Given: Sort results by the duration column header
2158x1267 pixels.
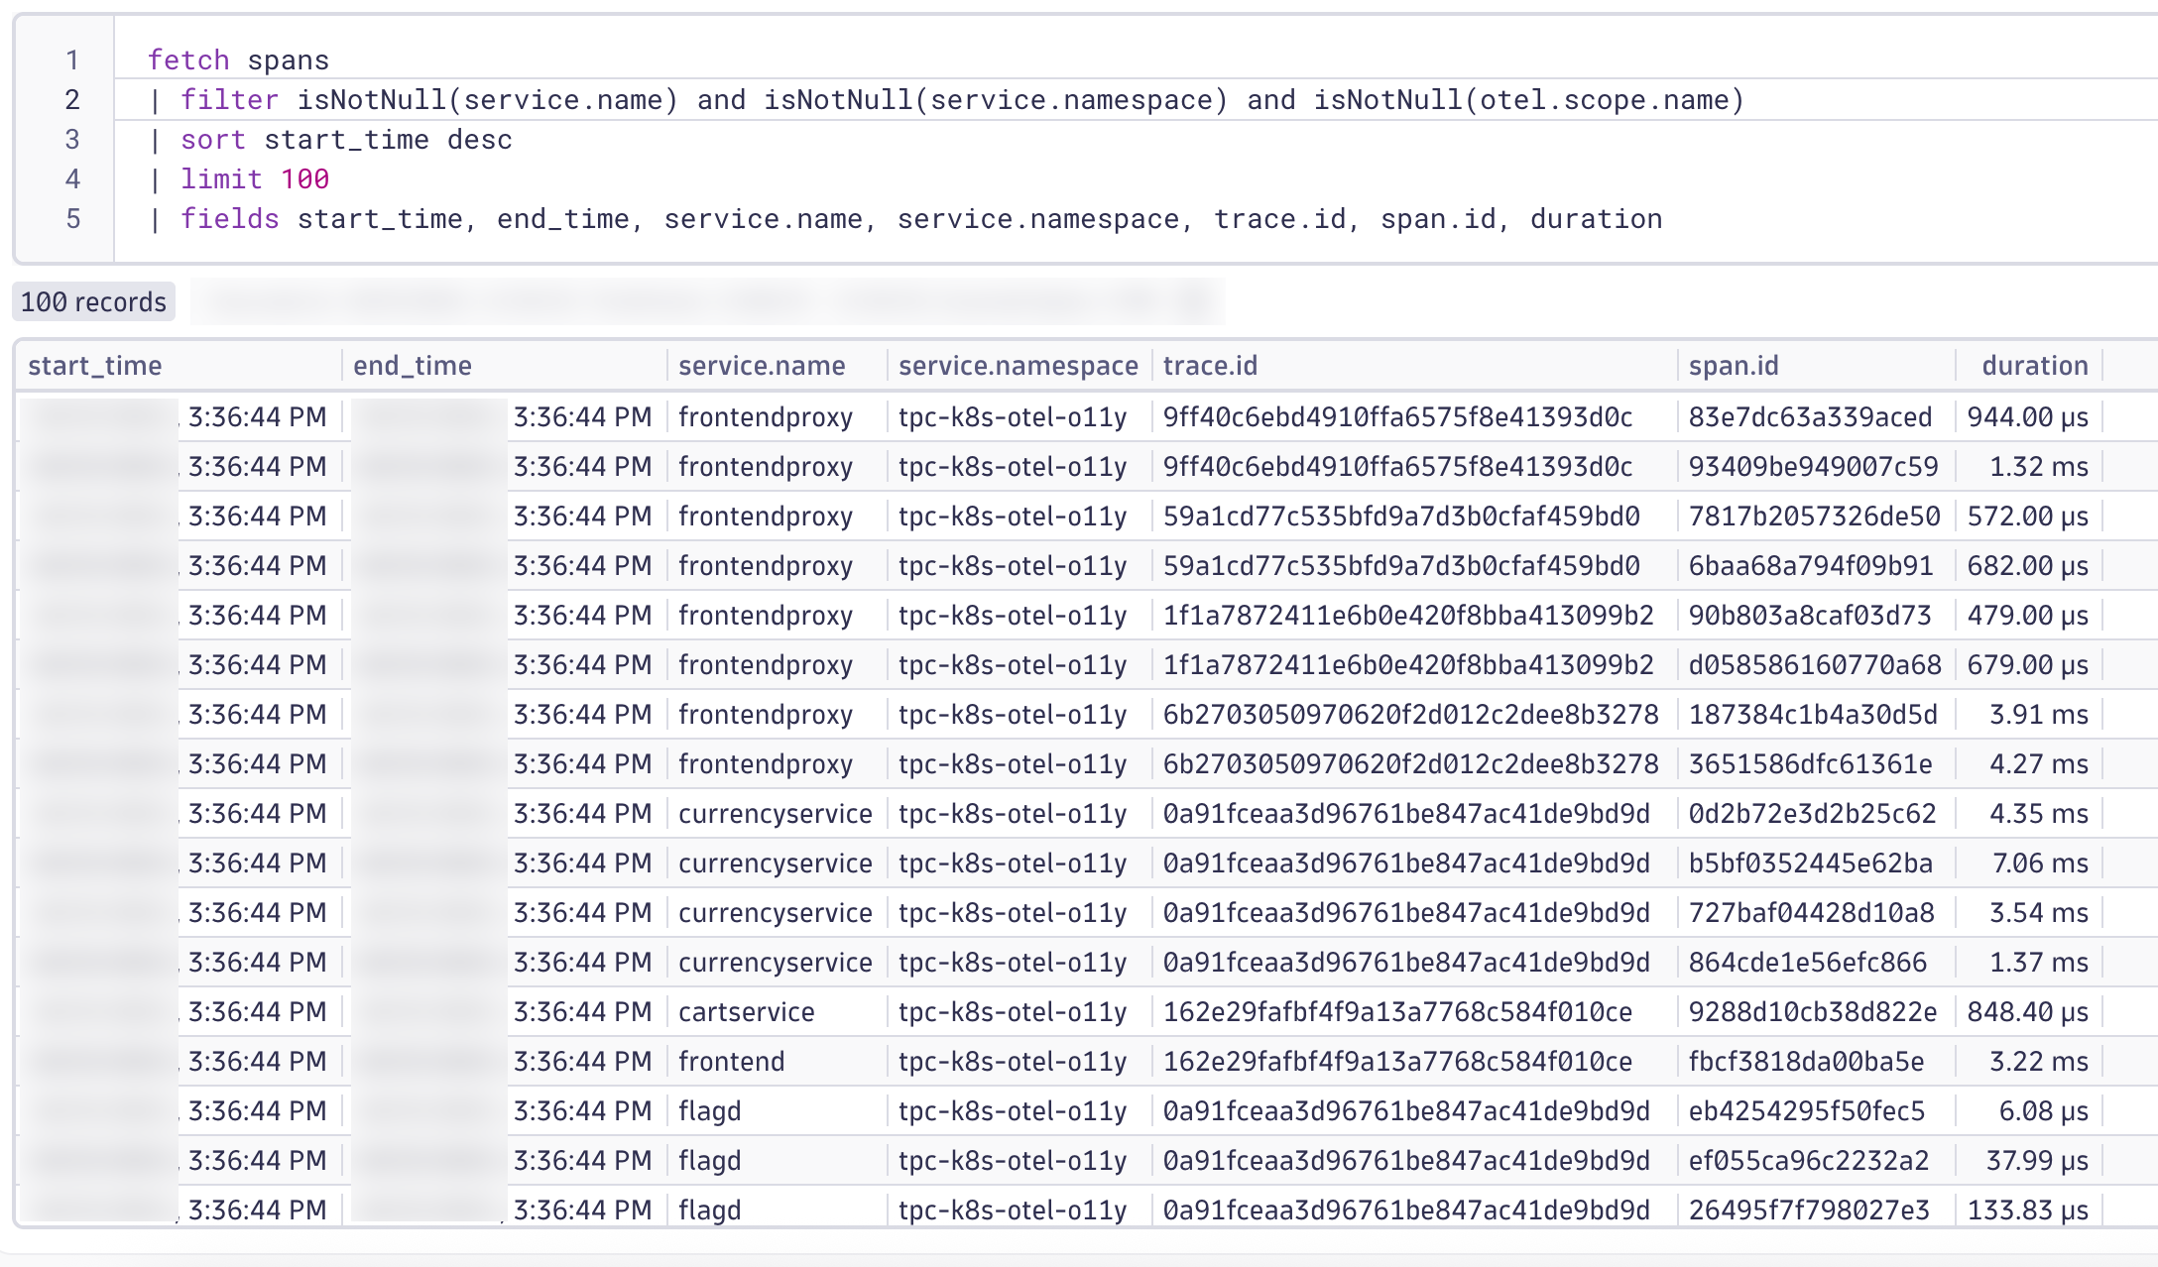Looking at the screenshot, I should pos(2032,365).
